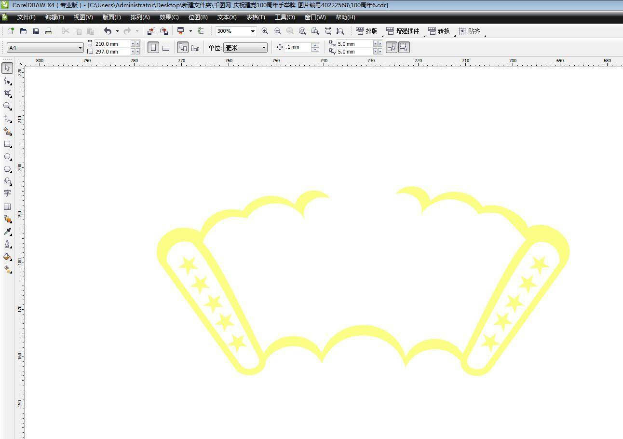The image size is (623, 439).
Task: Open the units 毫米 dropdown
Action: coord(264,48)
